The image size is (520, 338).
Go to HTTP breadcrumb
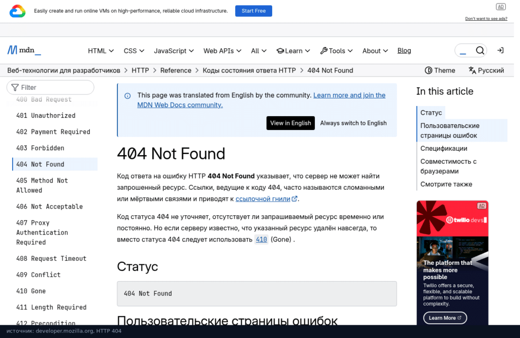140,70
